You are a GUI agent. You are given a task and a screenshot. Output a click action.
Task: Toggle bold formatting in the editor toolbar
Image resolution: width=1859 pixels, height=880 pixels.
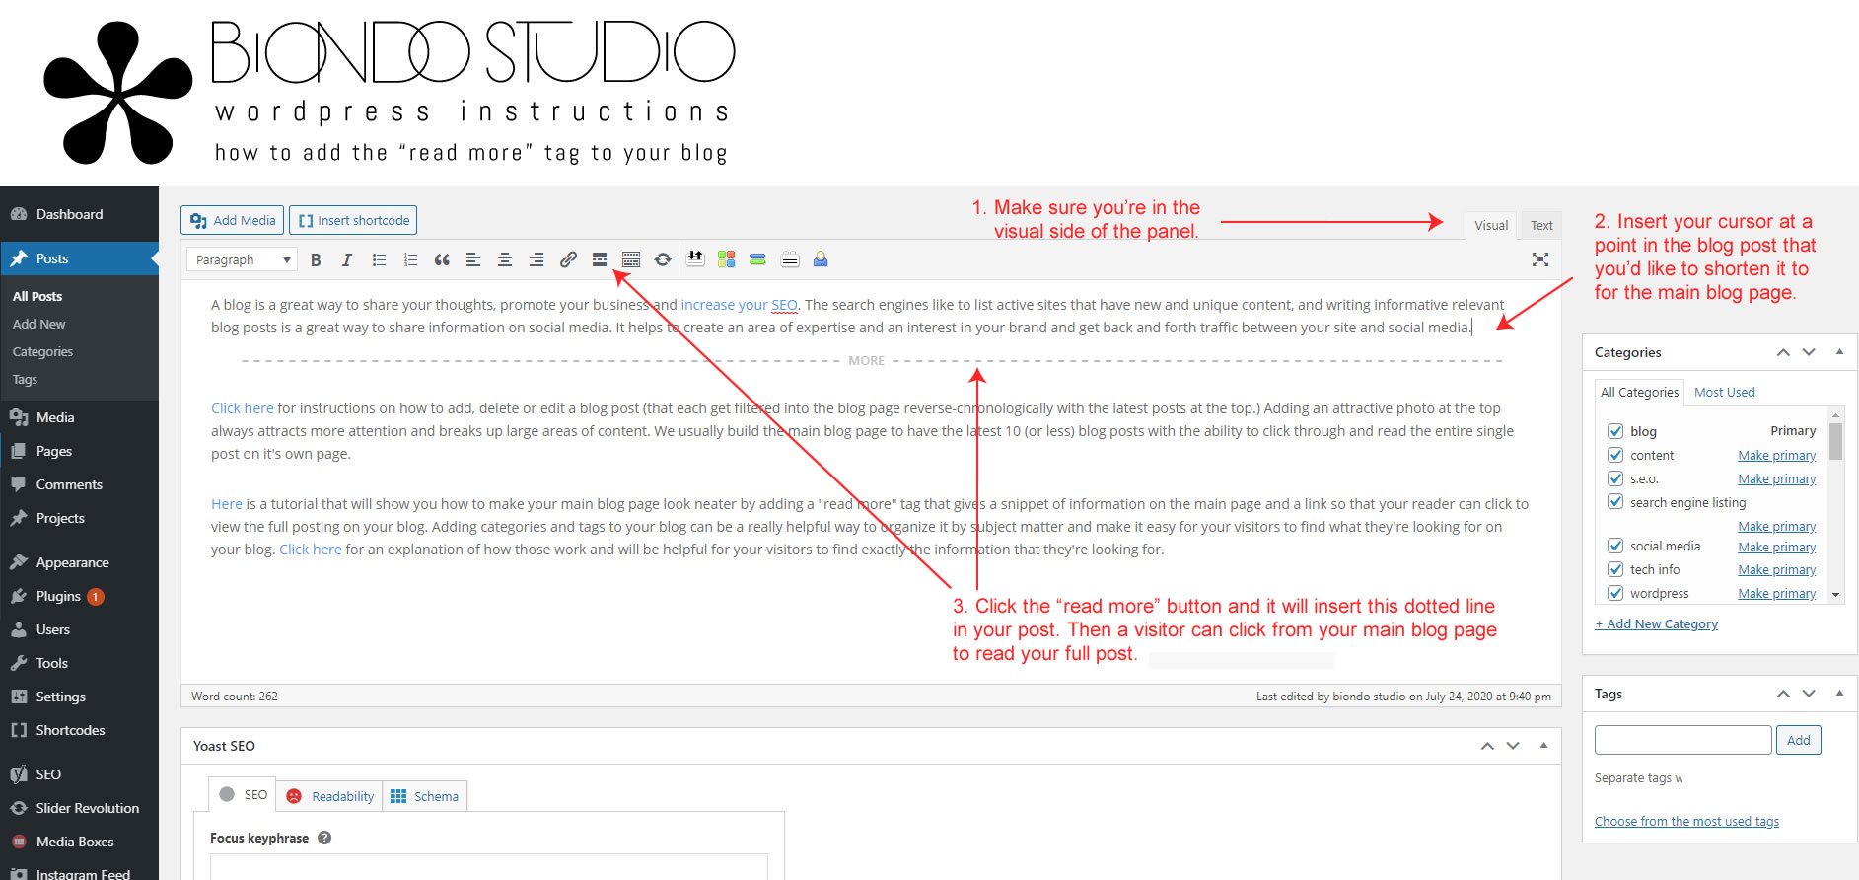pos(316,259)
